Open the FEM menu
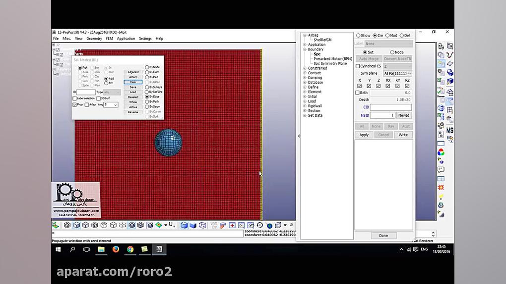This screenshot has height=284, width=506. click(110, 39)
